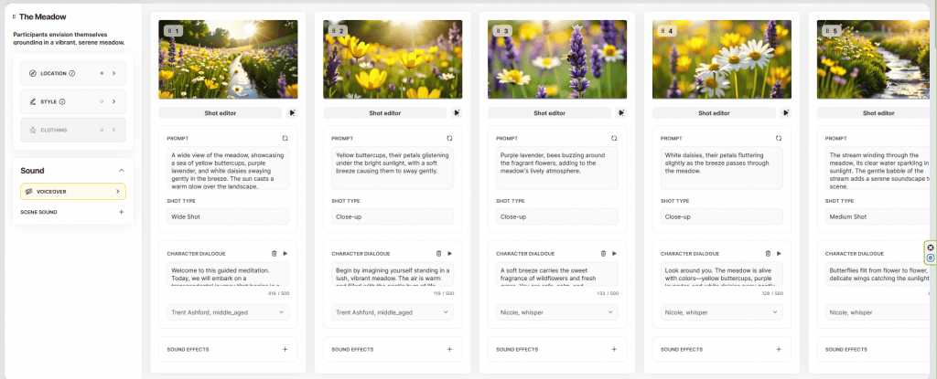Click the video generate icon beside shot 3's Shot editor
Image resolution: width=937 pixels, height=379 pixels.
tap(620, 113)
